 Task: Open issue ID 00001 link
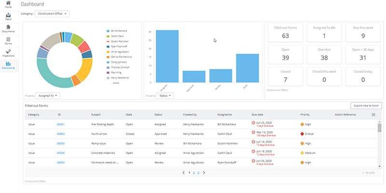point(61,124)
